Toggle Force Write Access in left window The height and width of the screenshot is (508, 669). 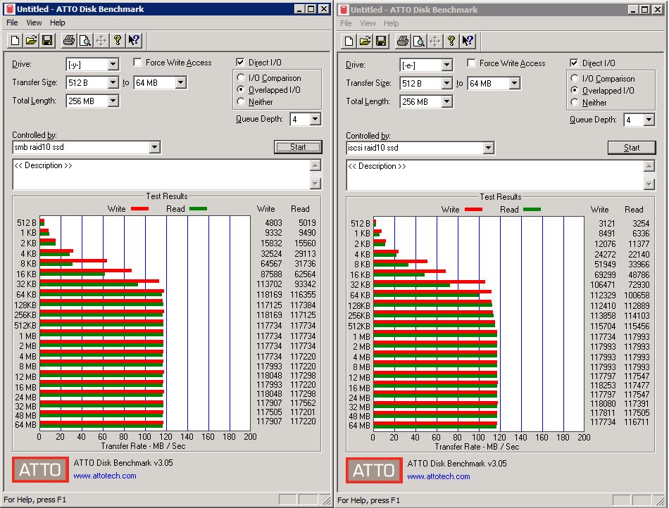pyautogui.click(x=137, y=63)
